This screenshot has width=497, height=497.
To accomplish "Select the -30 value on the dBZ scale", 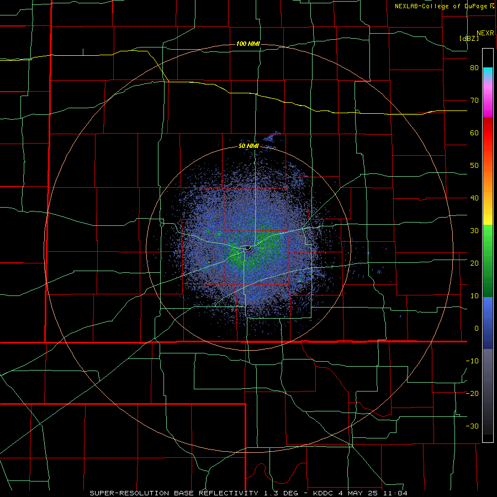I will [x=472, y=426].
